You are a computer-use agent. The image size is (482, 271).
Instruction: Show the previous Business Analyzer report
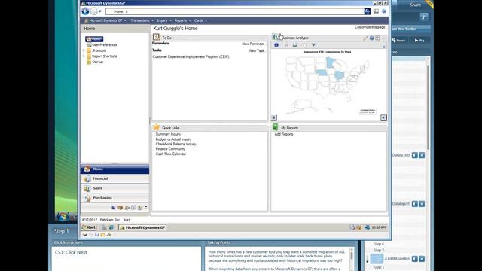pos(274,117)
